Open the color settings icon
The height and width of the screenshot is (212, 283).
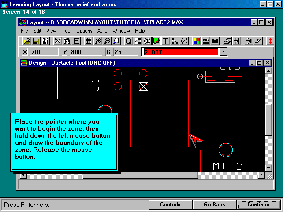197,41
